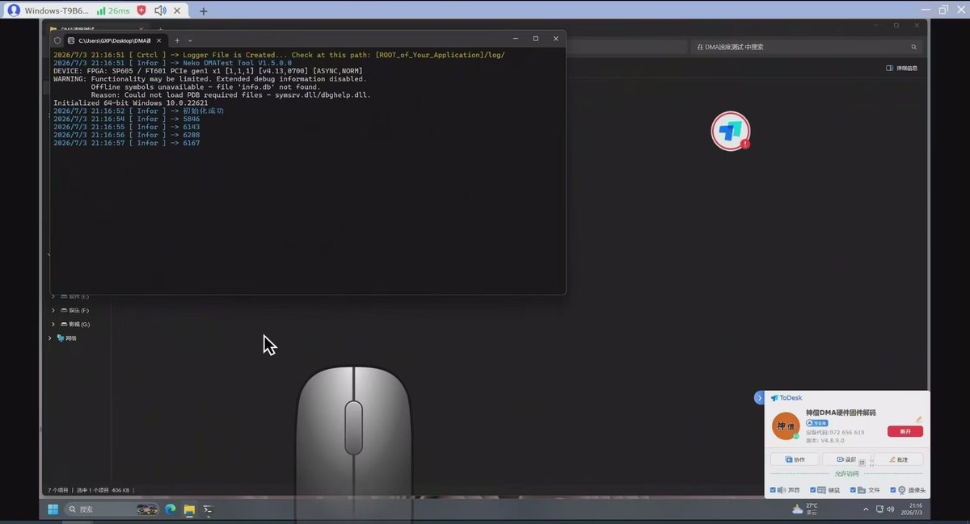Open a new terminal tab with plus
The image size is (970, 524).
[177, 40]
